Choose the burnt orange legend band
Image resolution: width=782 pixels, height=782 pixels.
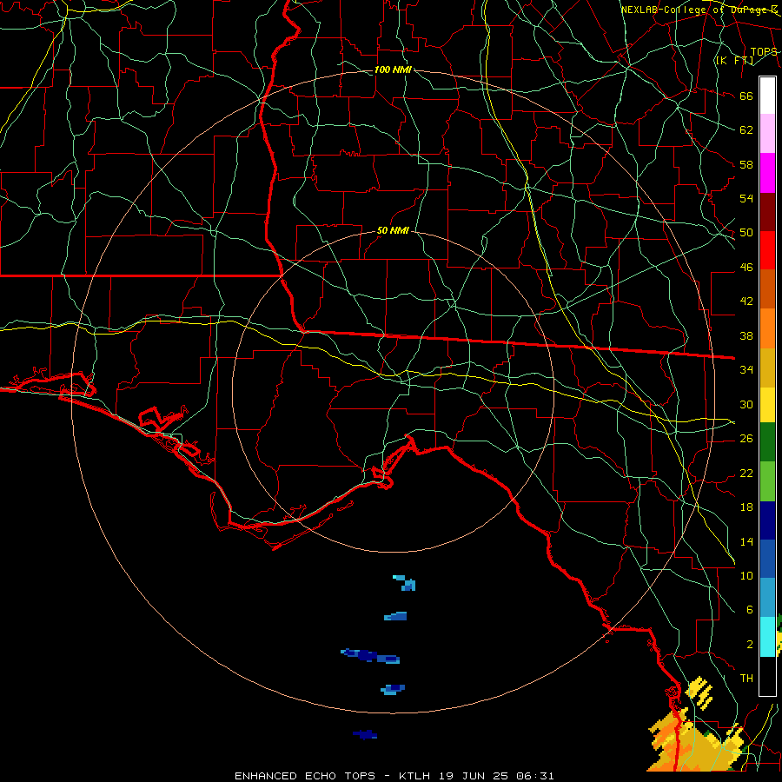767,288
